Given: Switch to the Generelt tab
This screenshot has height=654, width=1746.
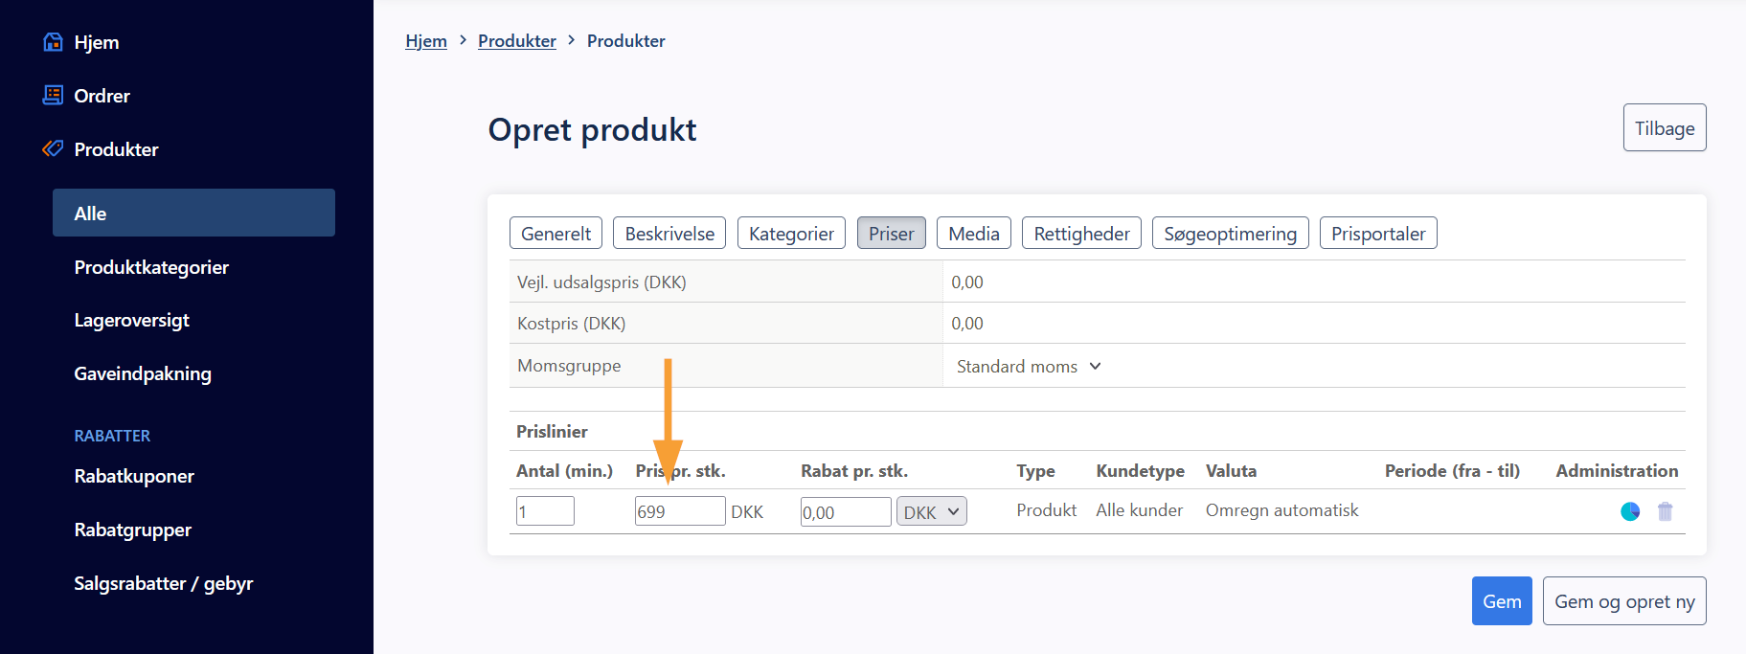Looking at the screenshot, I should coord(556,233).
